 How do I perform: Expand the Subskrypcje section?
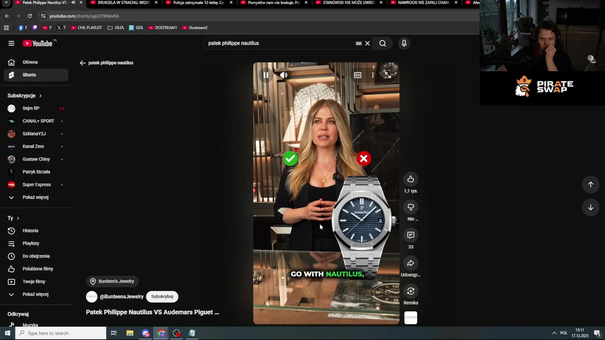tap(25, 96)
